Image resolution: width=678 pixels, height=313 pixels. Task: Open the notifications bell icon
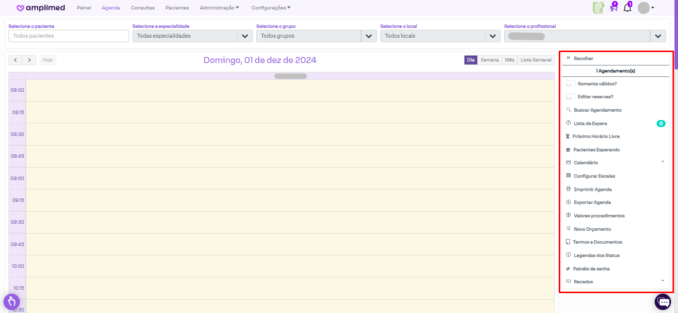point(627,8)
